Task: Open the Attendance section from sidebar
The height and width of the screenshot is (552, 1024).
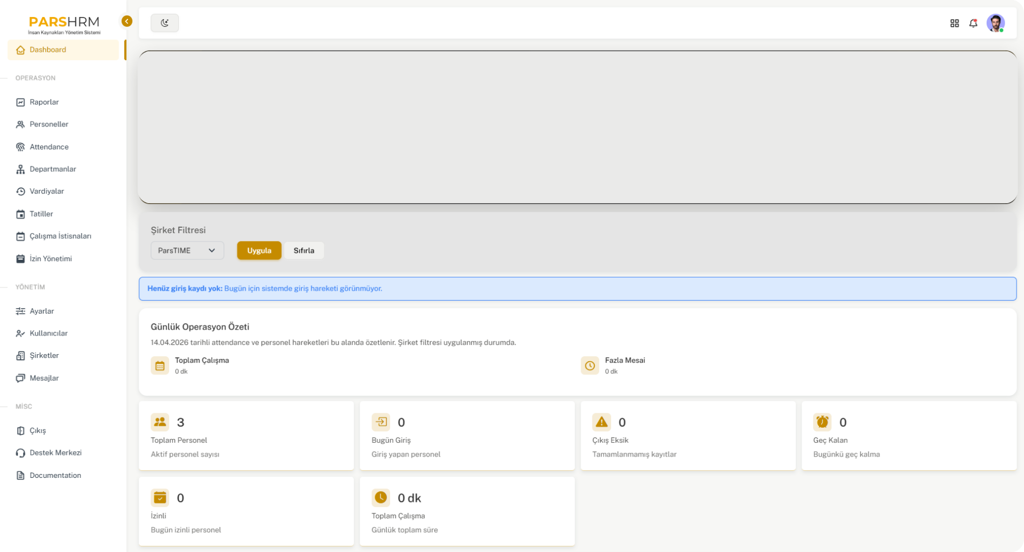Action: pyautogui.click(x=49, y=147)
